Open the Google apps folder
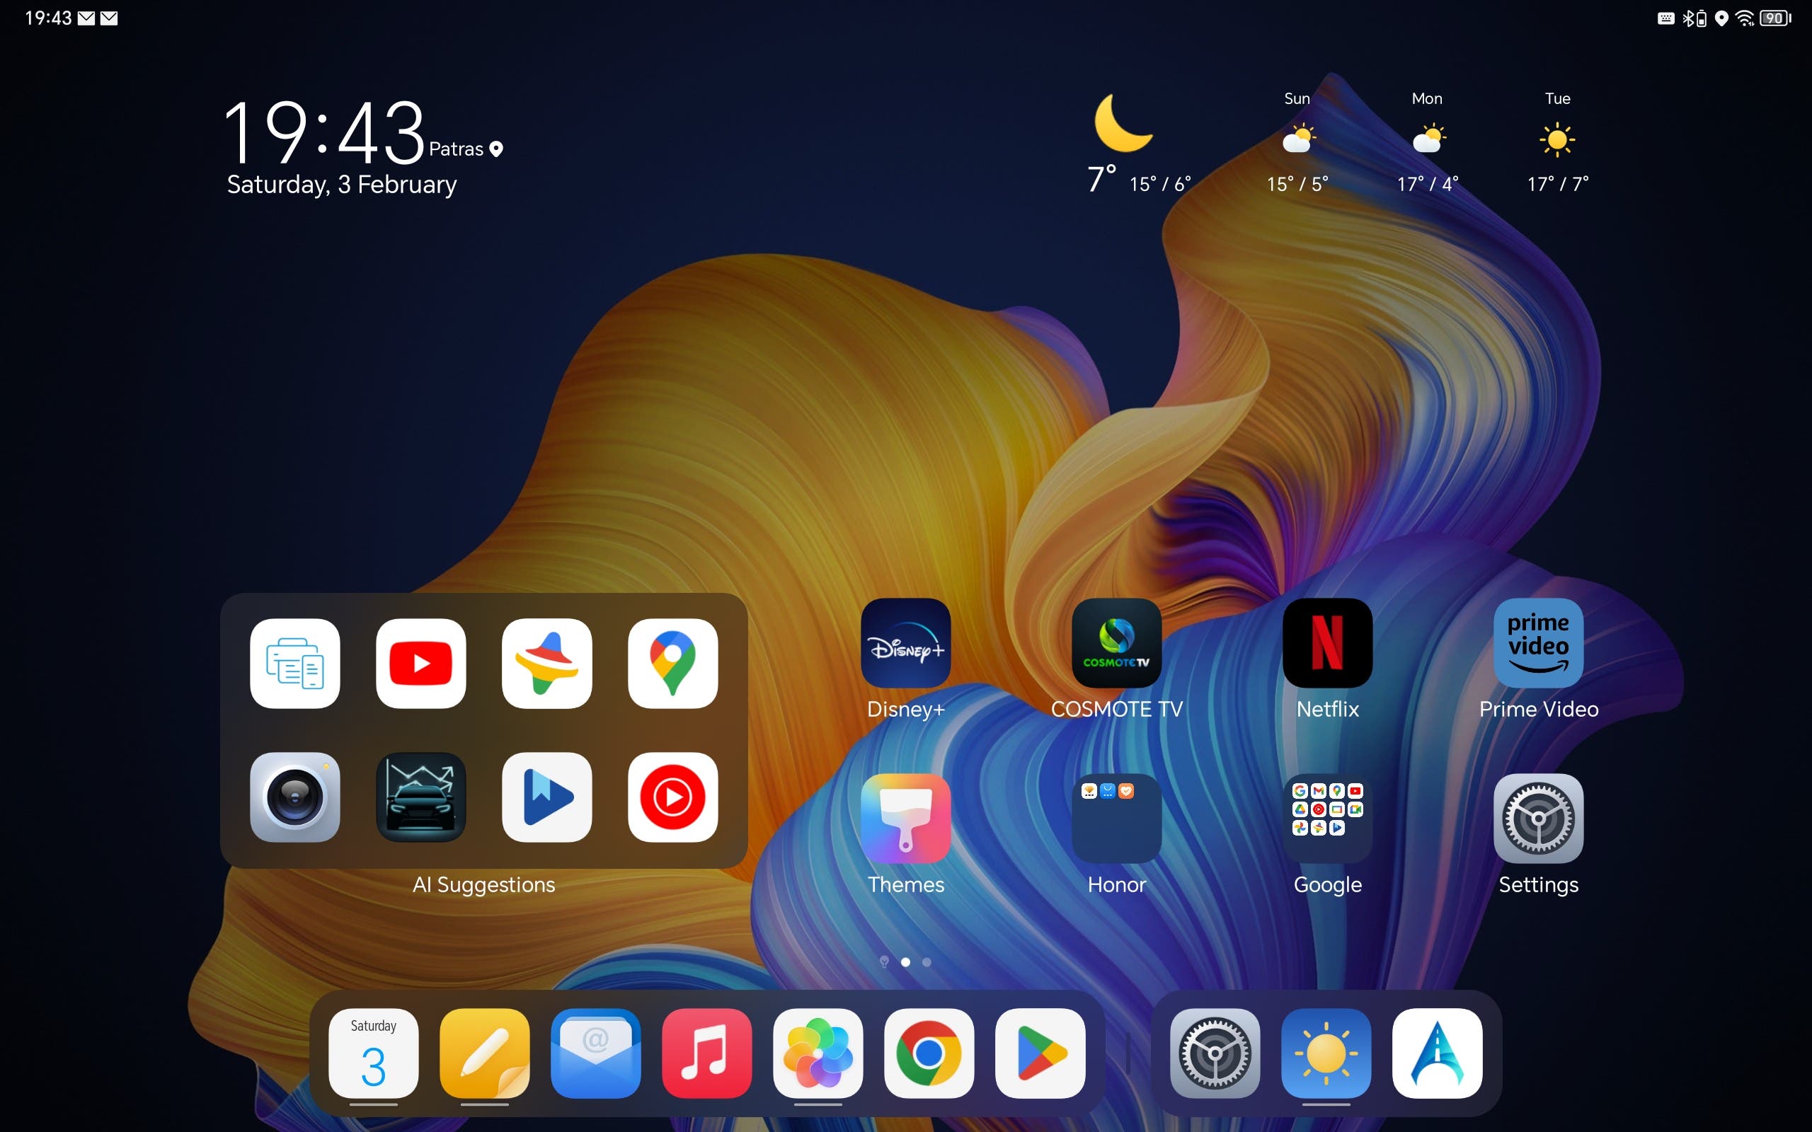This screenshot has width=1812, height=1132. pyautogui.click(x=1327, y=819)
